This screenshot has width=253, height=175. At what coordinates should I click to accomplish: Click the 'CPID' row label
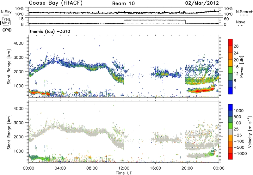click(x=7, y=30)
